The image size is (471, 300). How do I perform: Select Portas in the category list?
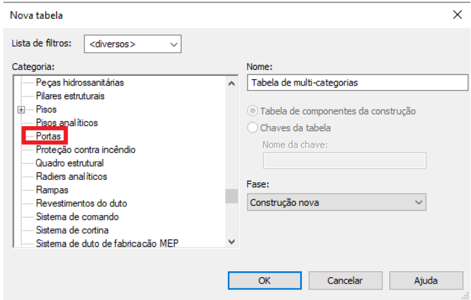point(48,136)
